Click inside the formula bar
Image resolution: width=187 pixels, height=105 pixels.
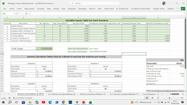coord(107,13)
